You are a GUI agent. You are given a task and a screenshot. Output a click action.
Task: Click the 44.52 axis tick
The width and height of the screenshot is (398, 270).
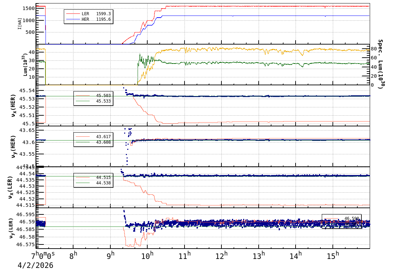(27, 199)
